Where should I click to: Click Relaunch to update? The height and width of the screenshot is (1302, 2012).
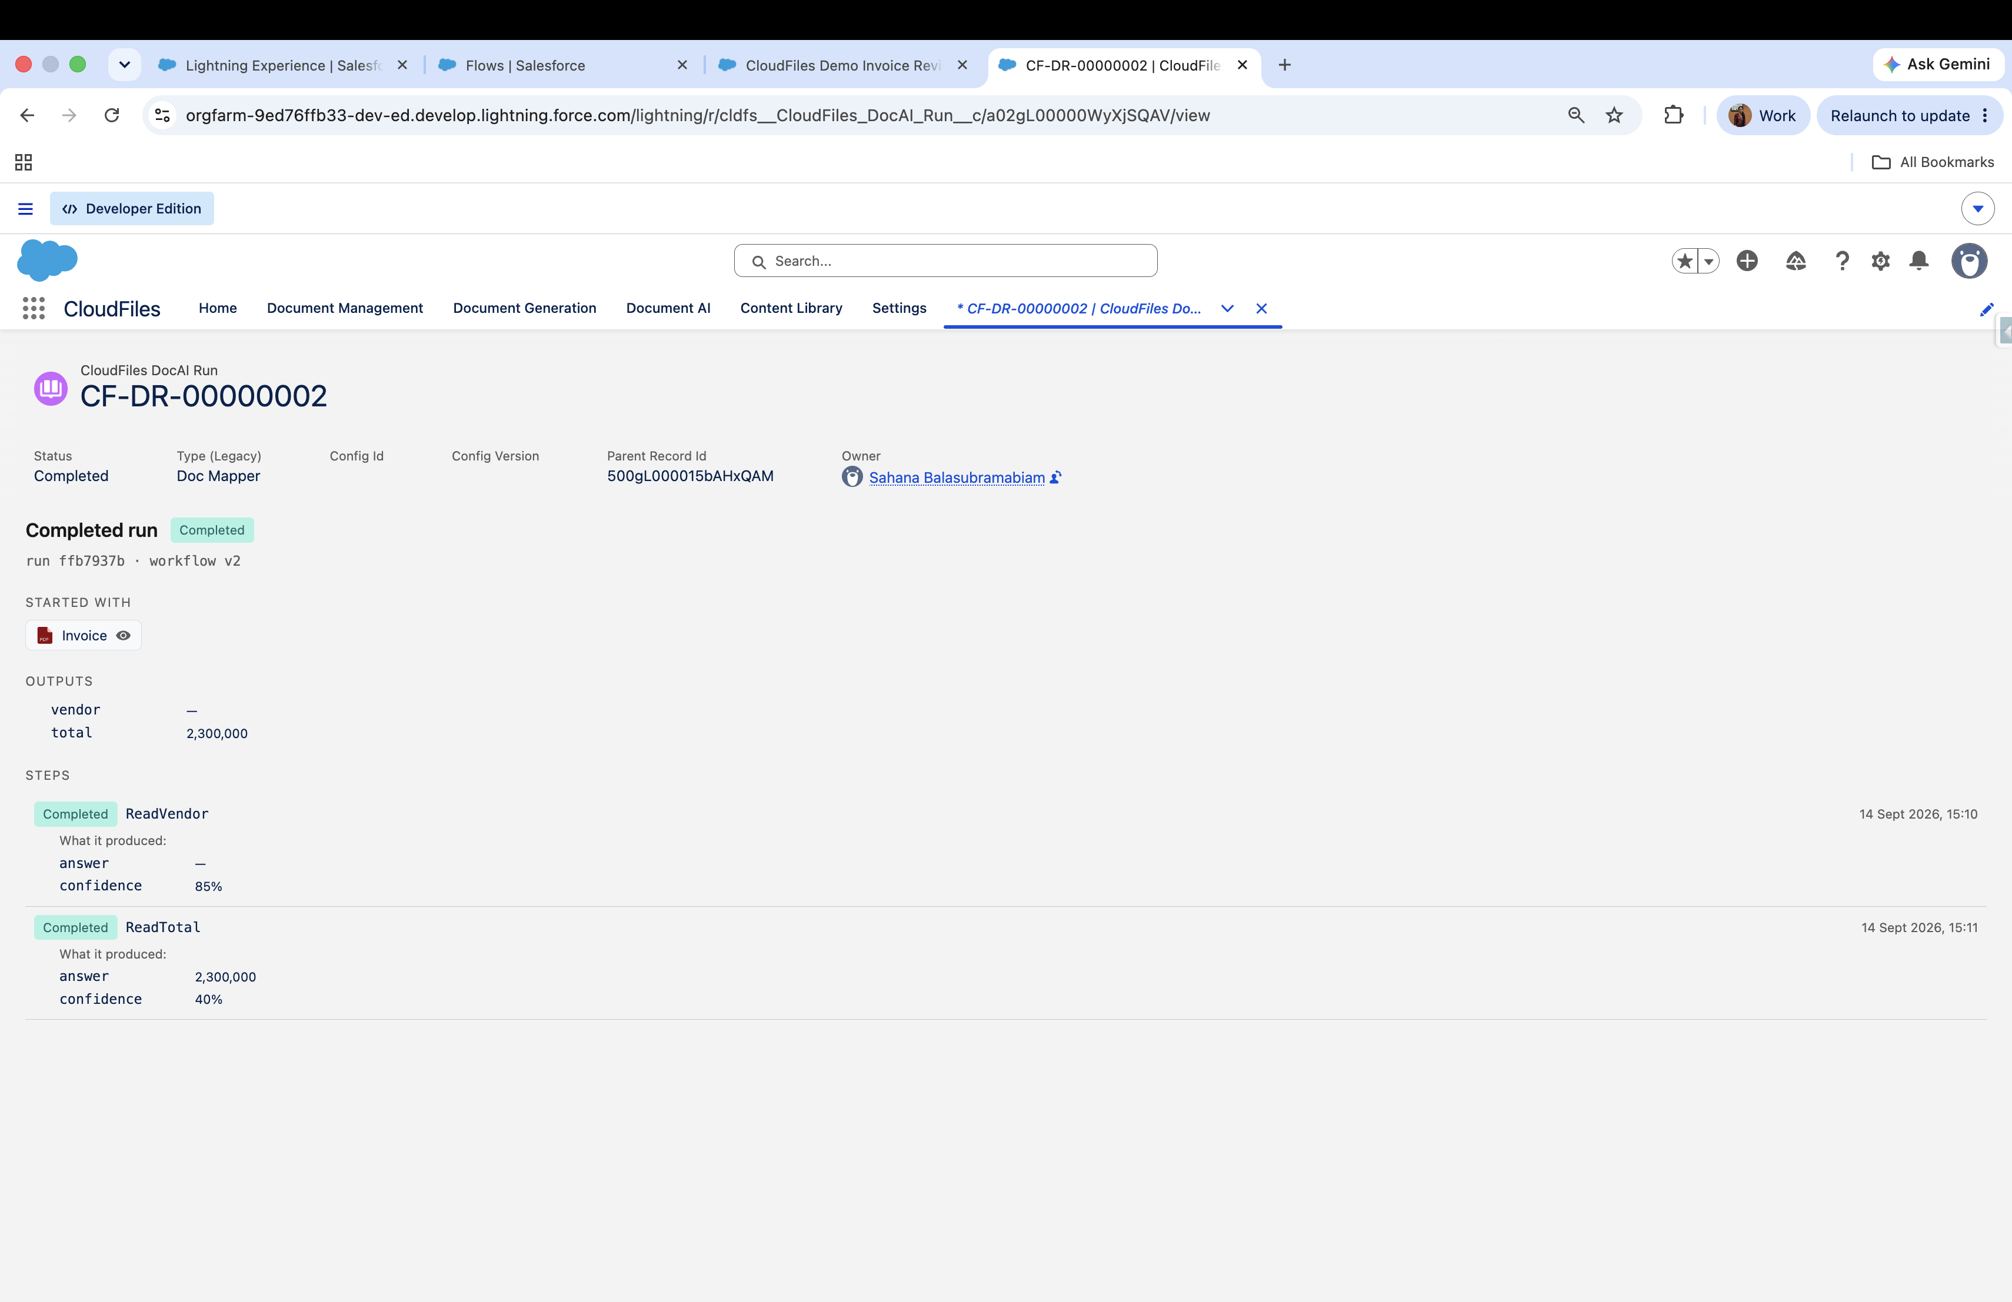pyautogui.click(x=1900, y=116)
